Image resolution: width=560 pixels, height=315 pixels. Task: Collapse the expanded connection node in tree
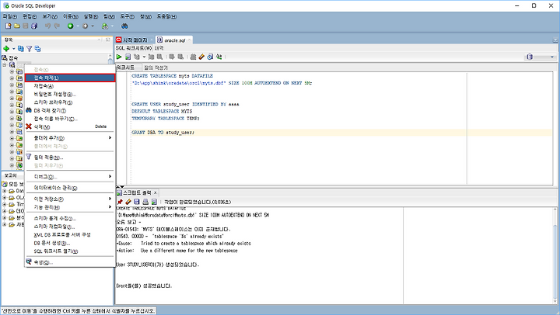click(5, 65)
